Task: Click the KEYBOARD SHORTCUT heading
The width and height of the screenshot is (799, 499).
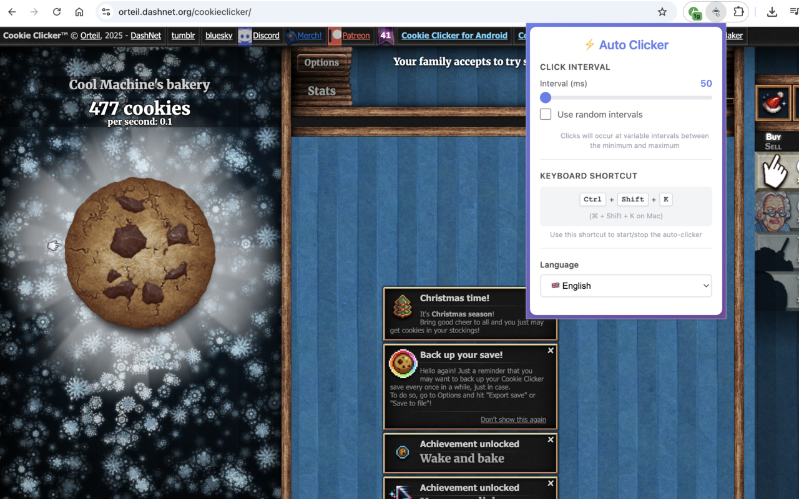Action: point(589,176)
